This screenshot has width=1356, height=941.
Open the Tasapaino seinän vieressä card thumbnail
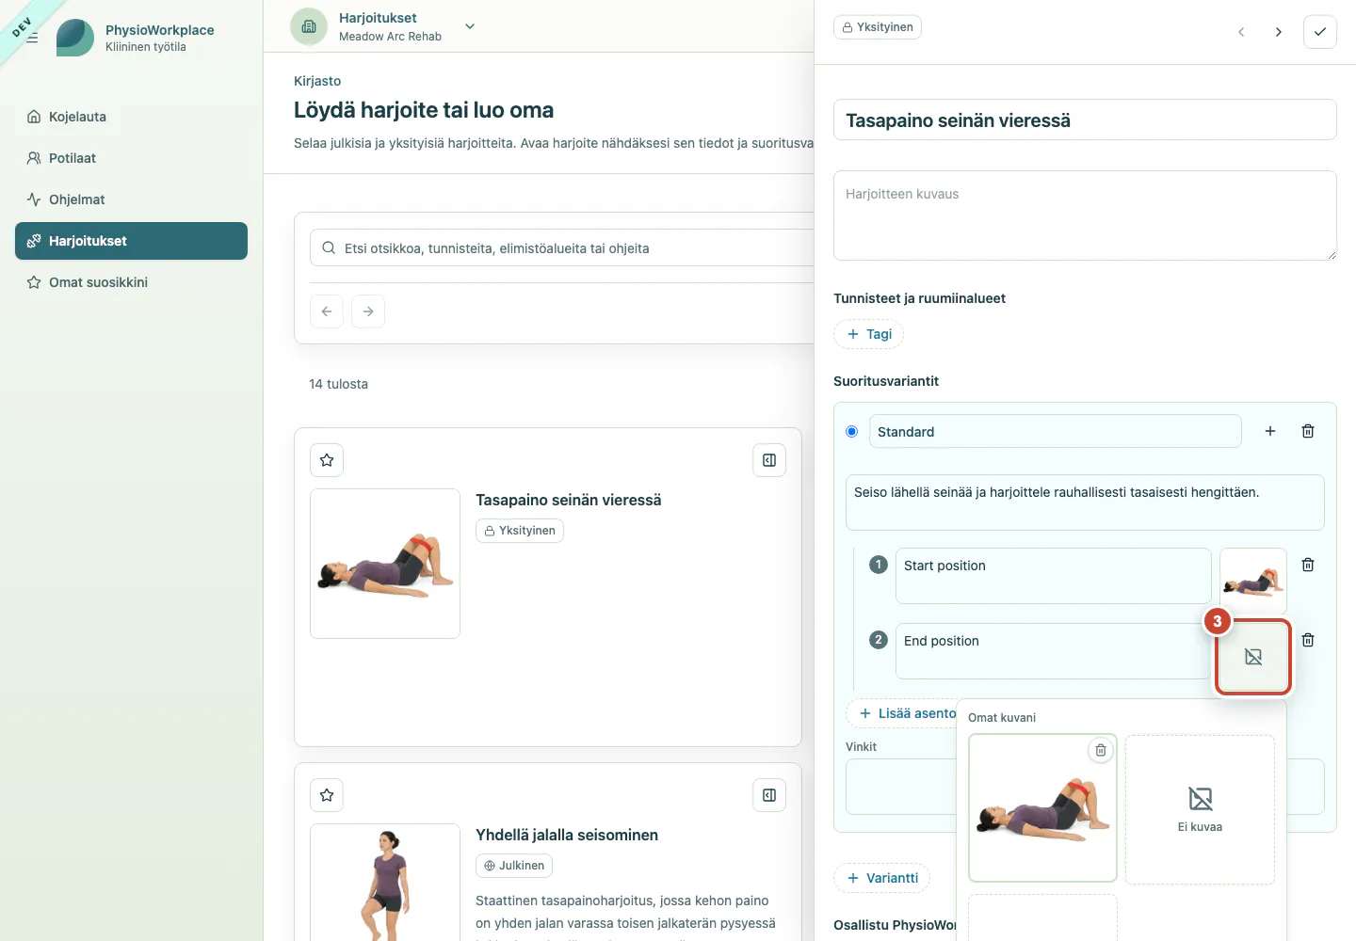click(x=385, y=564)
